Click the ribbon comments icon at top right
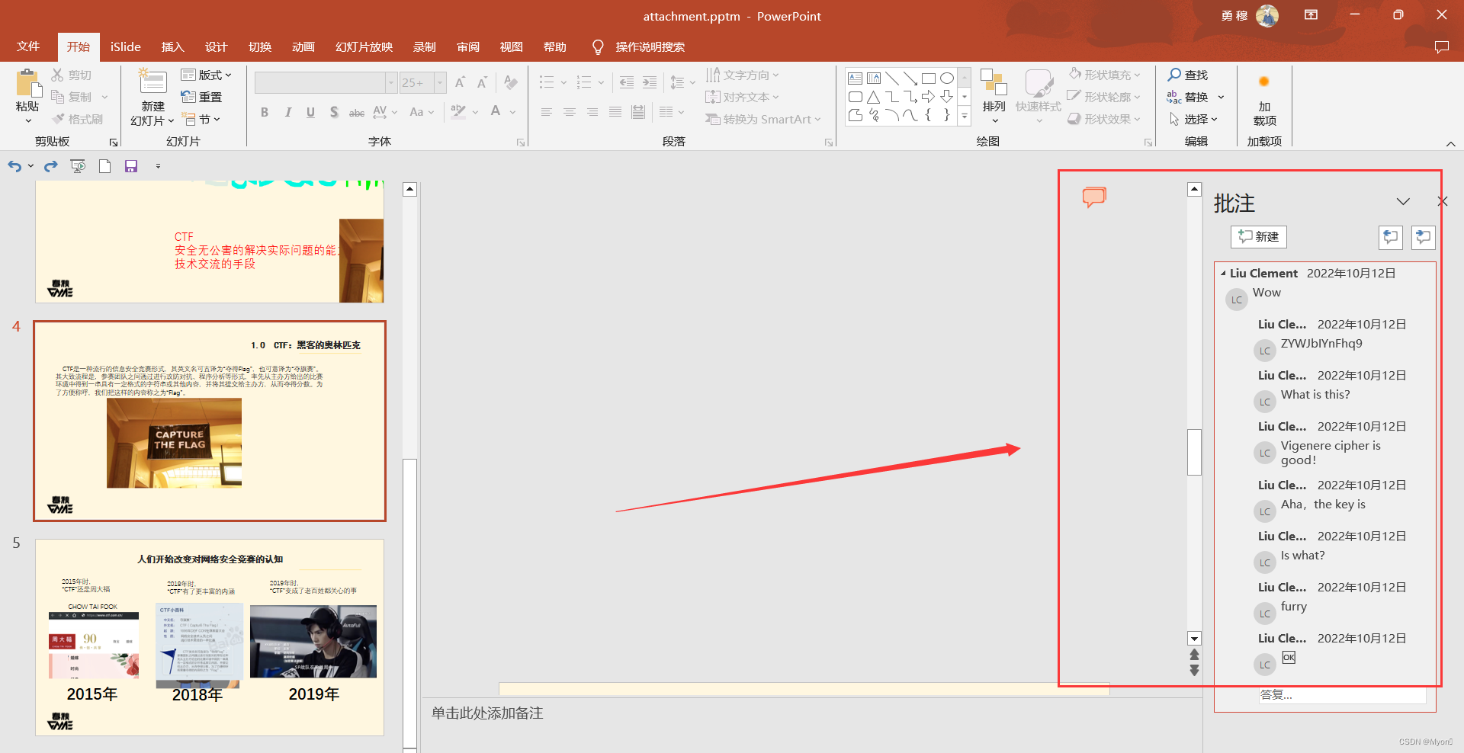The width and height of the screenshot is (1464, 753). pyautogui.click(x=1441, y=46)
